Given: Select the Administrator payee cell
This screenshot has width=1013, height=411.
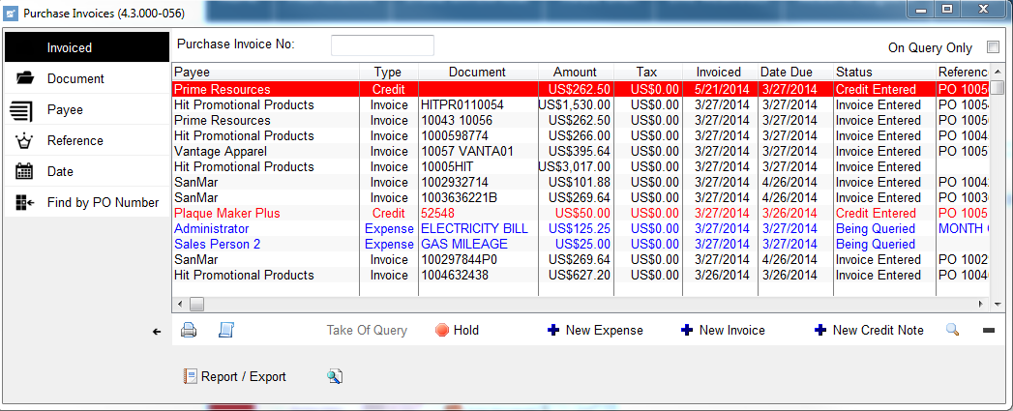Looking at the screenshot, I should [x=265, y=229].
